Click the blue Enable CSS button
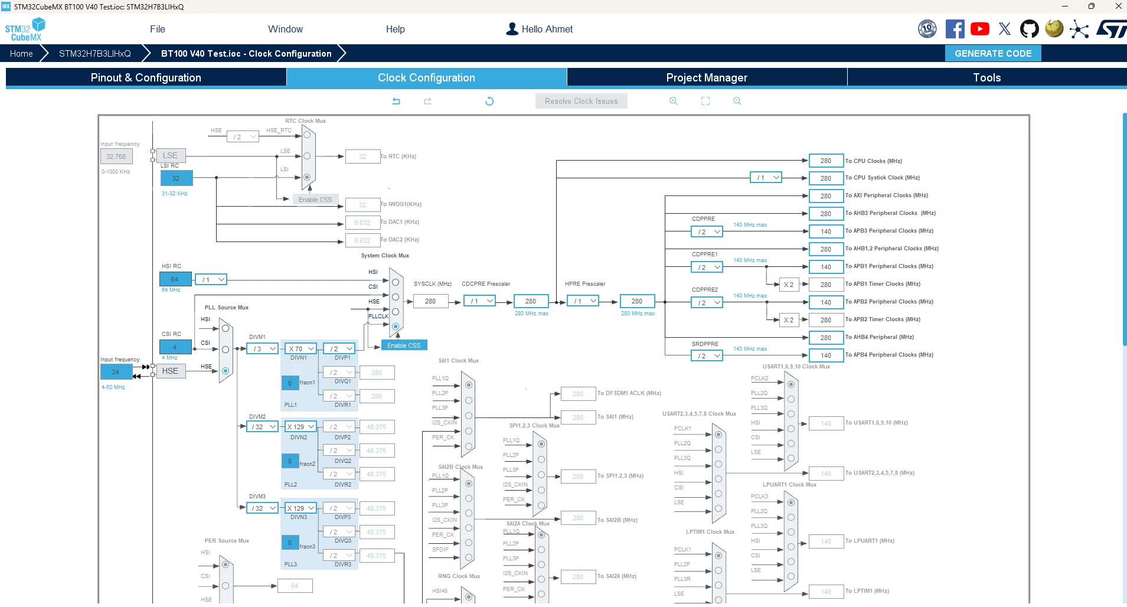This screenshot has width=1127, height=607. click(x=404, y=345)
